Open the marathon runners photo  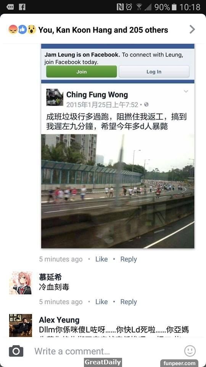coord(118,191)
